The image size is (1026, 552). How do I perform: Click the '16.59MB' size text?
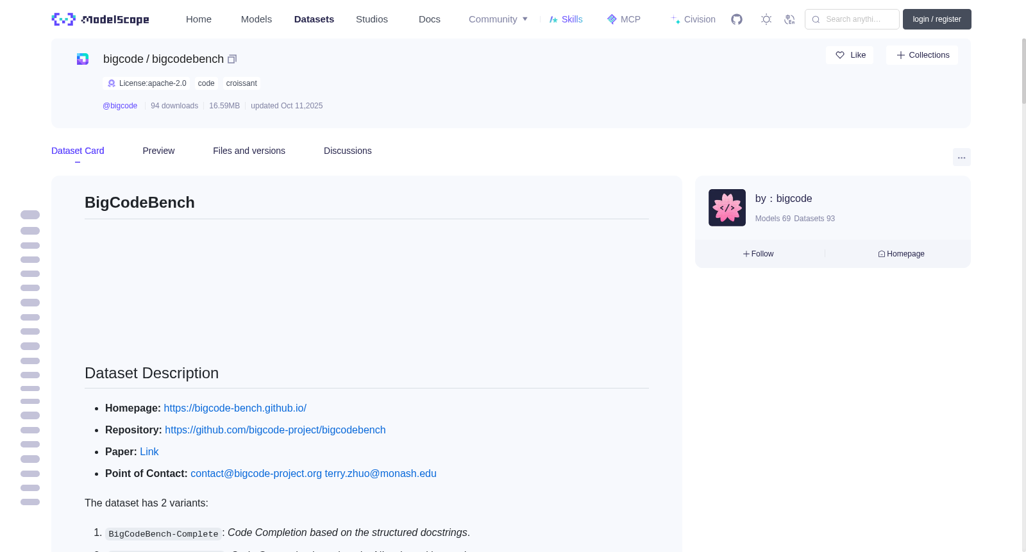[x=224, y=106]
